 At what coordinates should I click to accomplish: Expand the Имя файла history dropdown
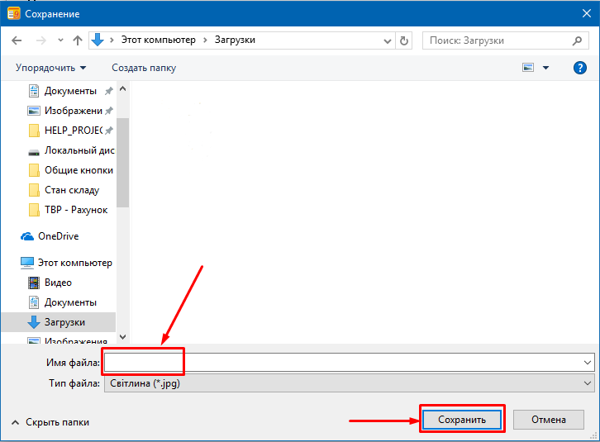pos(587,362)
